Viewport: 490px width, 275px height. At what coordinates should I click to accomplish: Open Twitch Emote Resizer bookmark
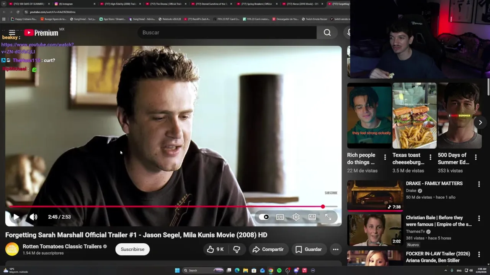[x=315, y=19]
